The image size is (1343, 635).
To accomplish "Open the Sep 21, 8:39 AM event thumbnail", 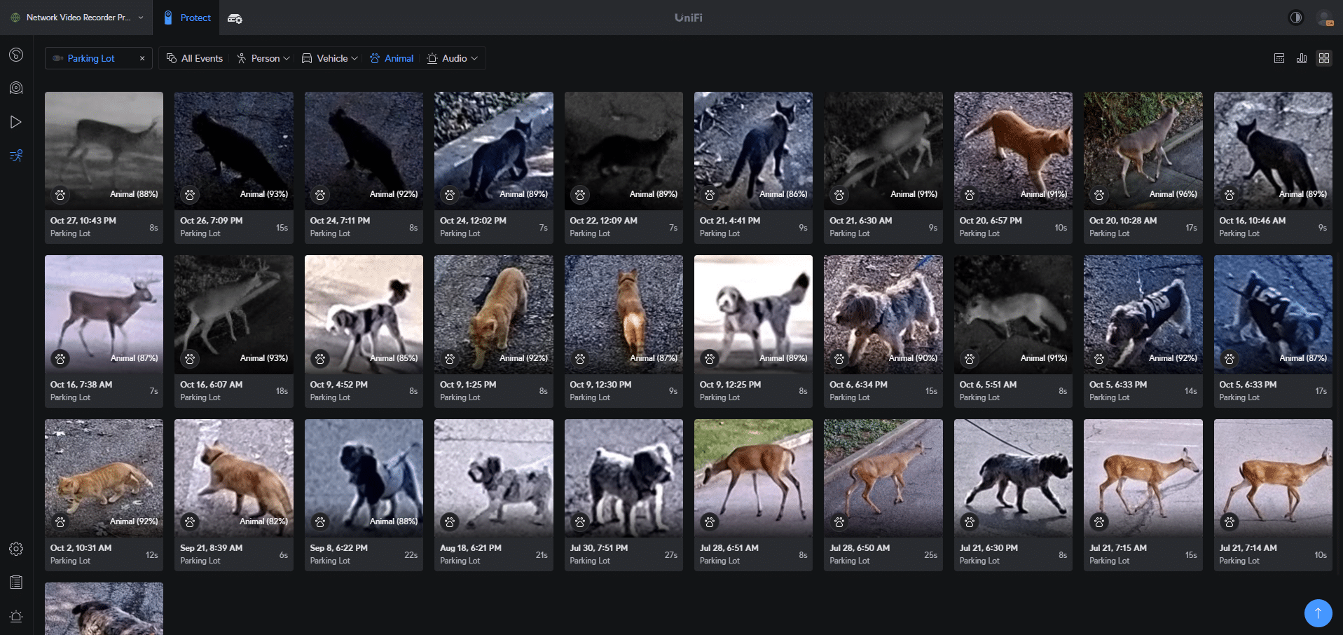I will tap(234, 478).
